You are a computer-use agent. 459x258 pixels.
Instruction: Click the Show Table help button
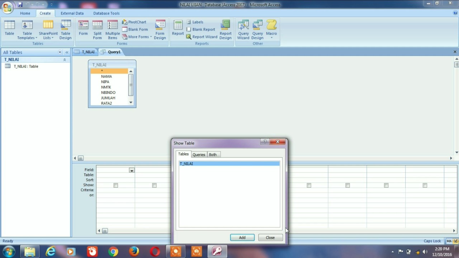tap(265, 142)
